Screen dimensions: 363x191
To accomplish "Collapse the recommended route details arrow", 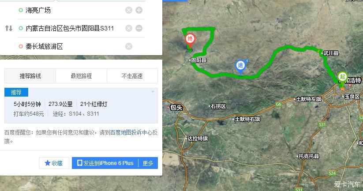I will pyautogui.click(x=153, y=92).
